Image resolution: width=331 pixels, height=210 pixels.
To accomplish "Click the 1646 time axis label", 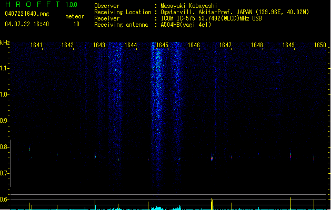I will (x=194, y=45).
